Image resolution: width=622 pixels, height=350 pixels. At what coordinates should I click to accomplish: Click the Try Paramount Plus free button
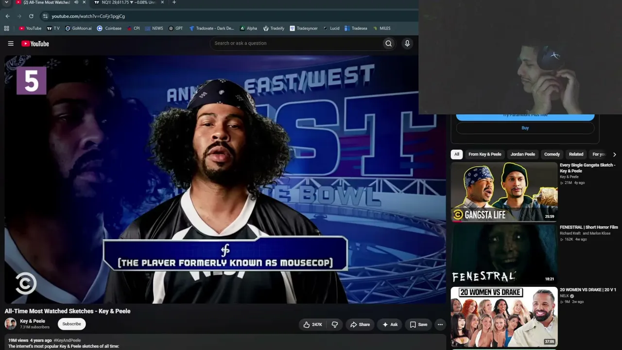coord(525,116)
